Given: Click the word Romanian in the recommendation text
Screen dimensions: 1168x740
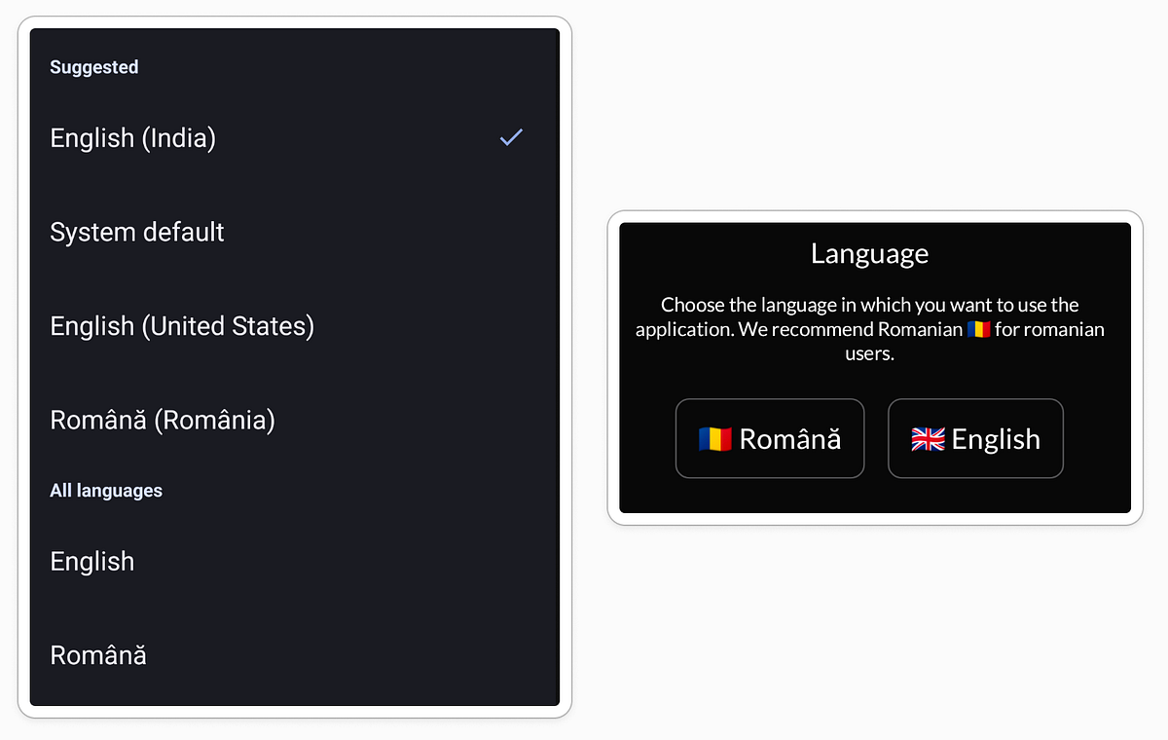Looking at the screenshot, I should point(920,329).
